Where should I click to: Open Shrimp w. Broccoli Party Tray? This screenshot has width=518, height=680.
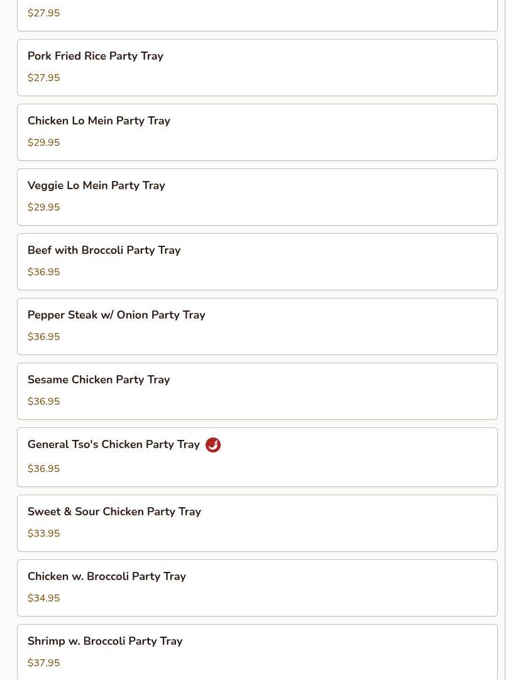click(105, 641)
